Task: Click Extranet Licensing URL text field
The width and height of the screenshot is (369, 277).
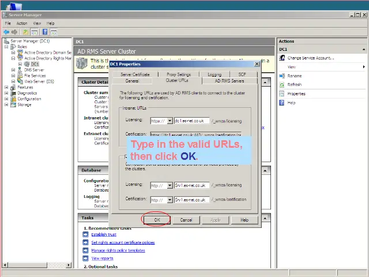Action: tap(191, 185)
